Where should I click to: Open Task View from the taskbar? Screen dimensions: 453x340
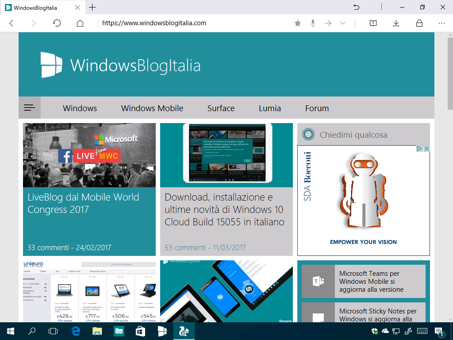point(53,331)
